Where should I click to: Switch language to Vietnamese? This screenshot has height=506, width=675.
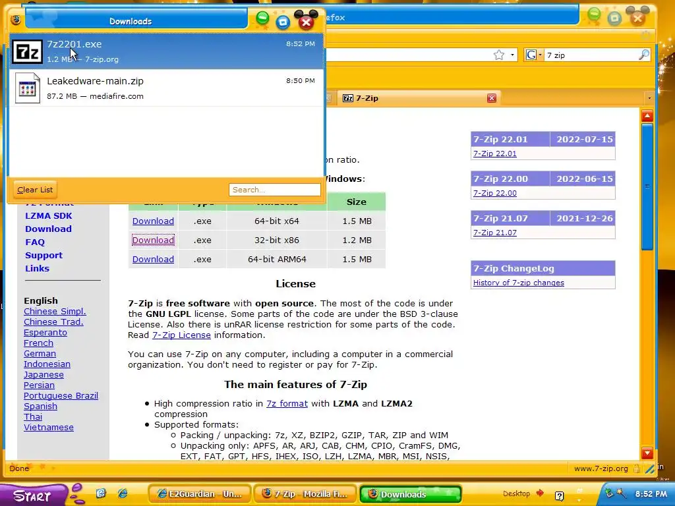point(49,427)
